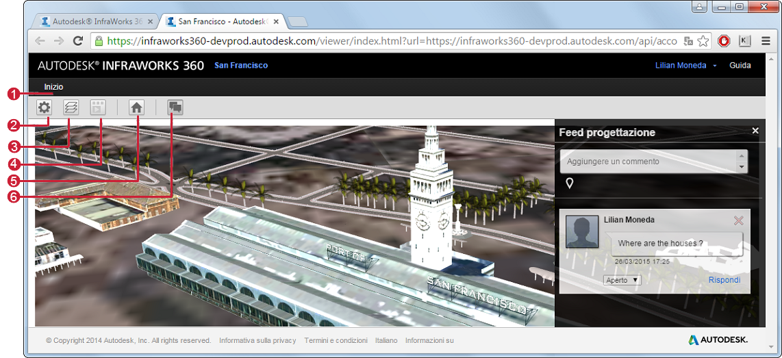Toggle the design feed comments icon

coord(175,107)
